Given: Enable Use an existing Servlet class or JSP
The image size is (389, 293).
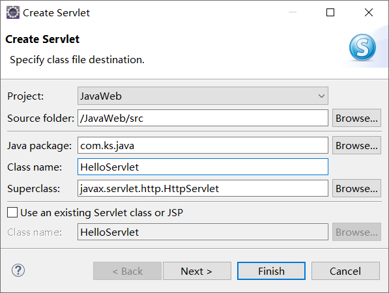Looking at the screenshot, I should [x=12, y=212].
